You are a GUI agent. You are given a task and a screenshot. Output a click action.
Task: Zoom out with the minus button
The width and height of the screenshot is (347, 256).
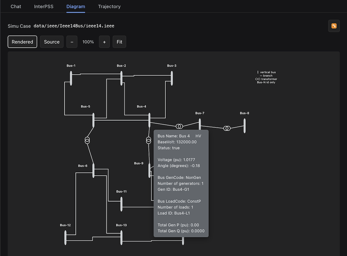(72, 42)
